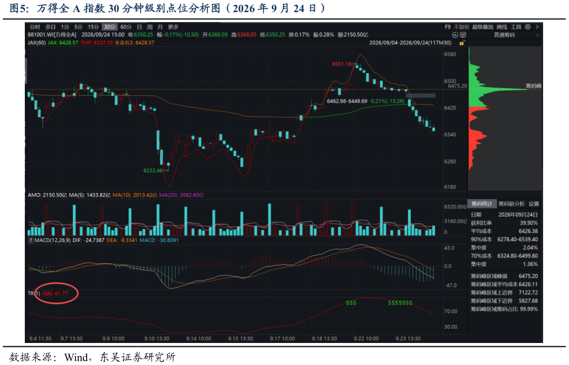
Task: Open chip panel 设置
Action: coord(534,204)
